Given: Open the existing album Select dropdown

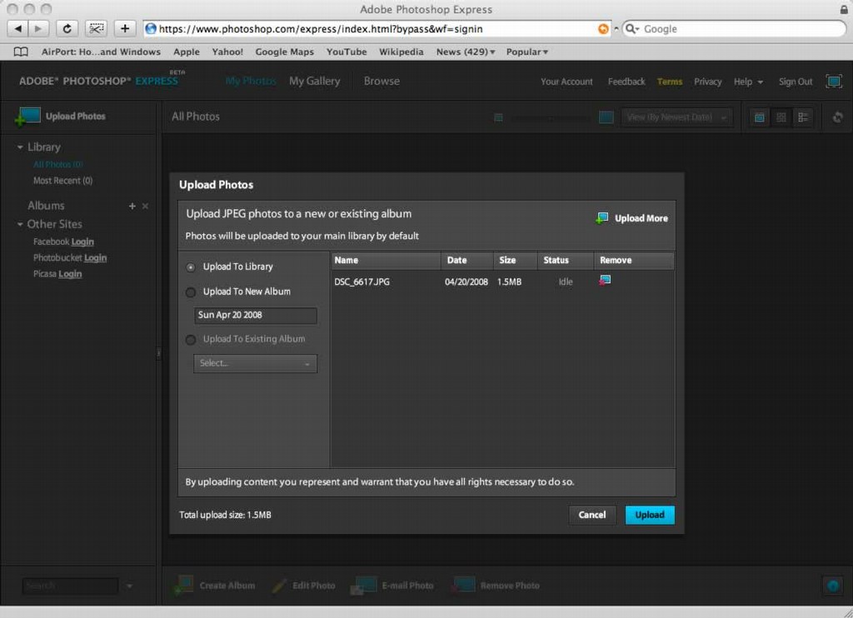Looking at the screenshot, I should (255, 363).
